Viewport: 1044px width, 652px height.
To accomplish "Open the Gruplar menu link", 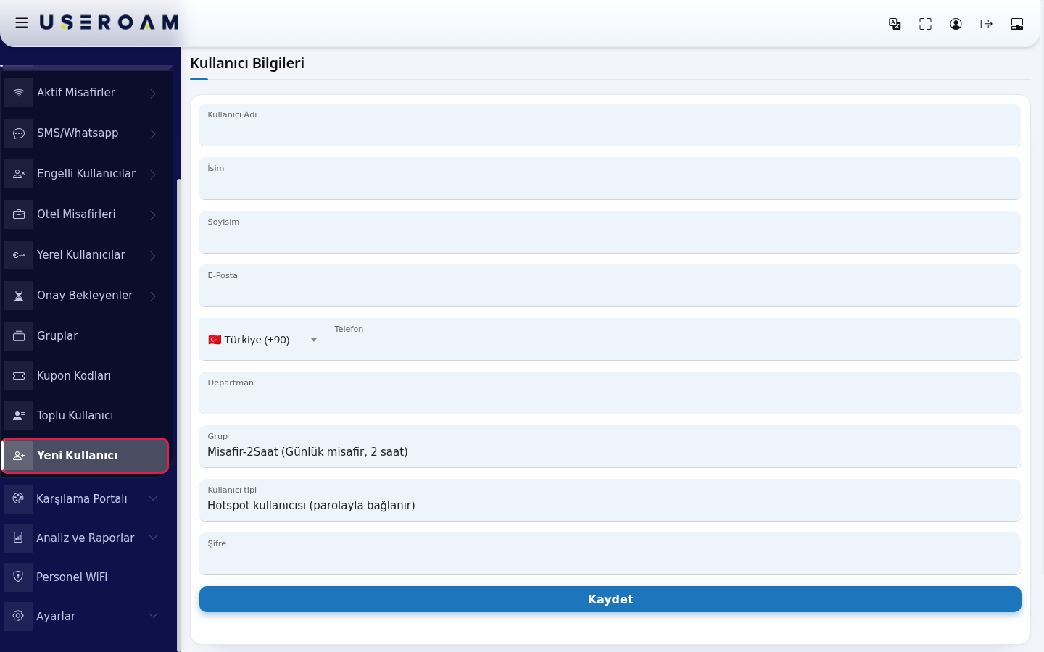I will pyautogui.click(x=86, y=336).
